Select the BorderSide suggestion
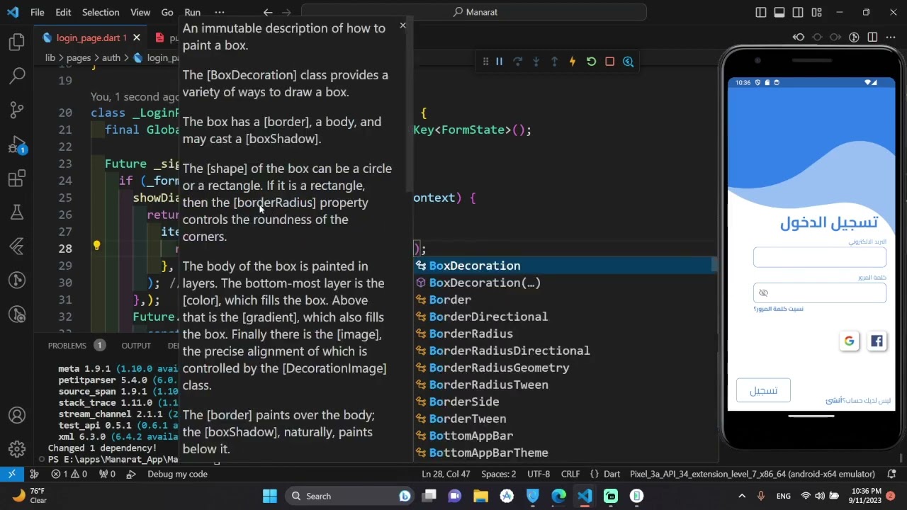907x510 pixels. tap(565, 402)
